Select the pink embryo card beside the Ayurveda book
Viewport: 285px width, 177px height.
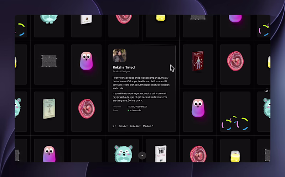point(235,64)
